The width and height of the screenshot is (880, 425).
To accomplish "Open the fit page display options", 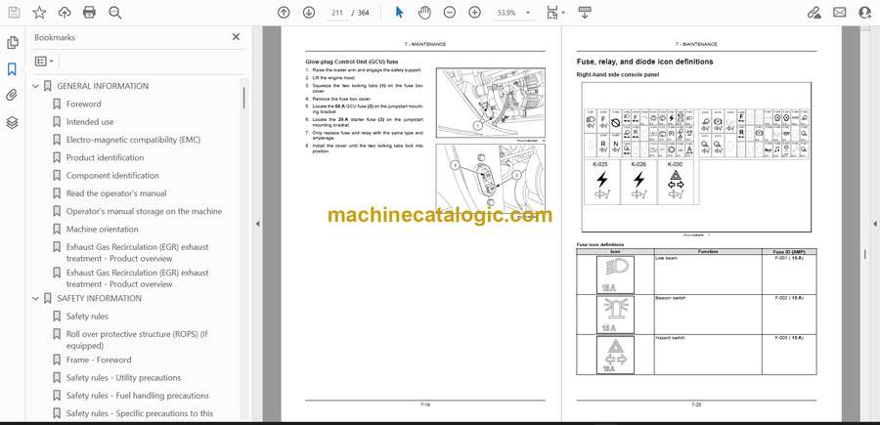I will (x=555, y=13).
